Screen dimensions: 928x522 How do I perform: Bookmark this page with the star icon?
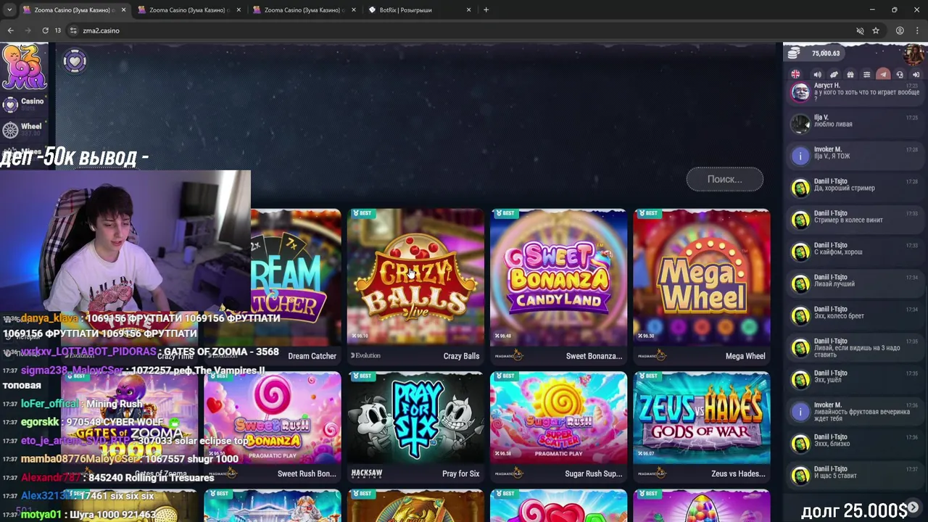coord(876,30)
